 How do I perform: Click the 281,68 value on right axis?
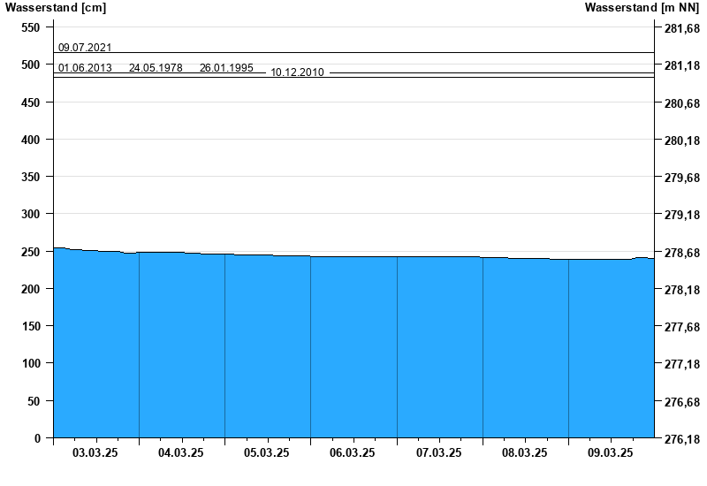[x=680, y=28]
